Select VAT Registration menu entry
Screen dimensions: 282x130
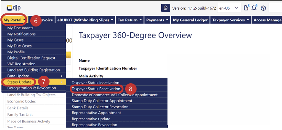click(34, 64)
